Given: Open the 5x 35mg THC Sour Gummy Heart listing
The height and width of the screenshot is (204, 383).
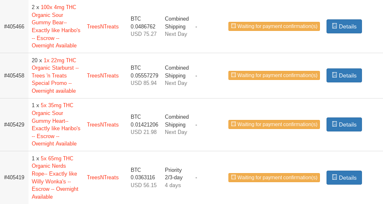Looking at the screenshot, I should tap(56, 124).
